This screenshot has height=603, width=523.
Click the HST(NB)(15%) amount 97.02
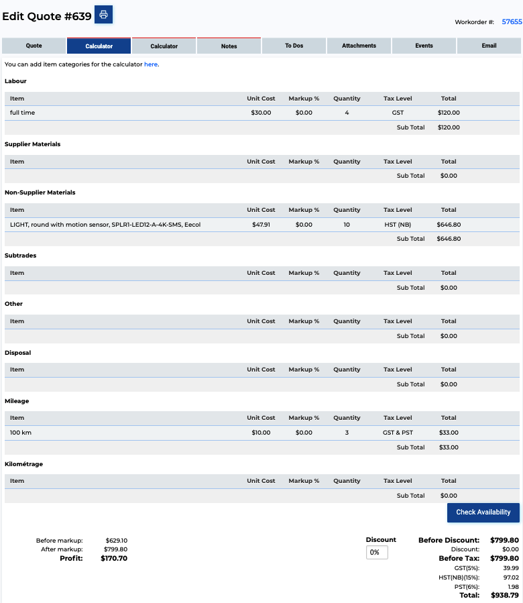[x=511, y=578]
